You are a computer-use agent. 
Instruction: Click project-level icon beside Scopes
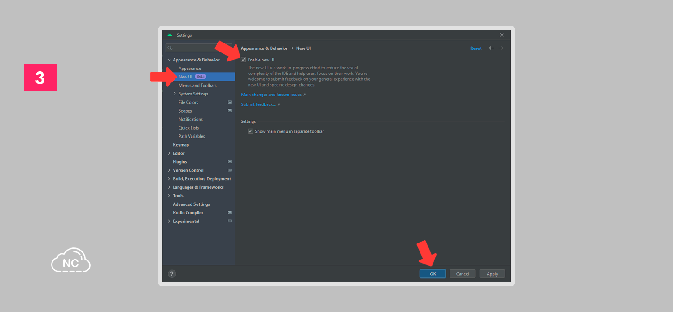(x=230, y=111)
